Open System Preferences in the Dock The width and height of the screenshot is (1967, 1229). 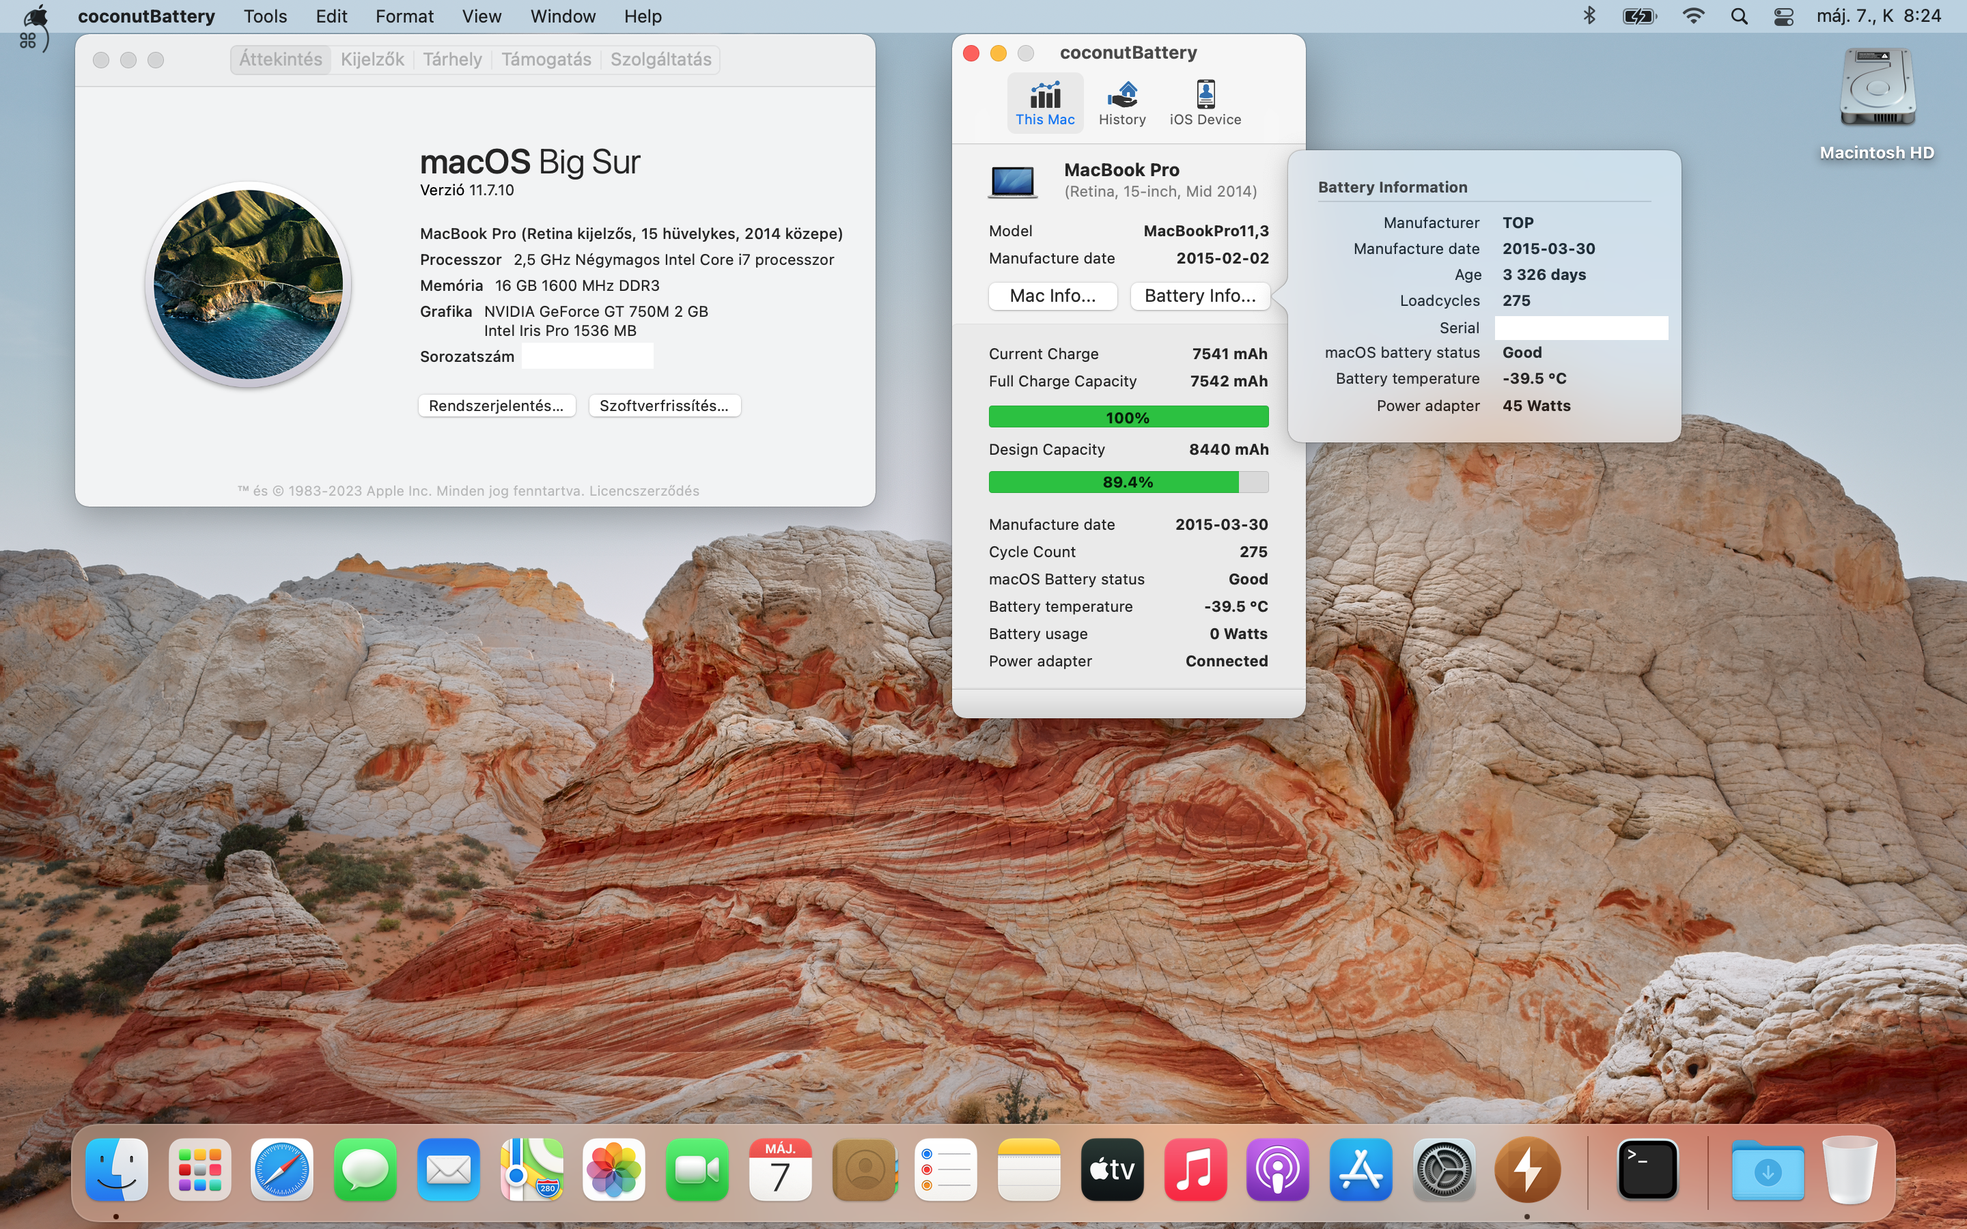point(1445,1169)
